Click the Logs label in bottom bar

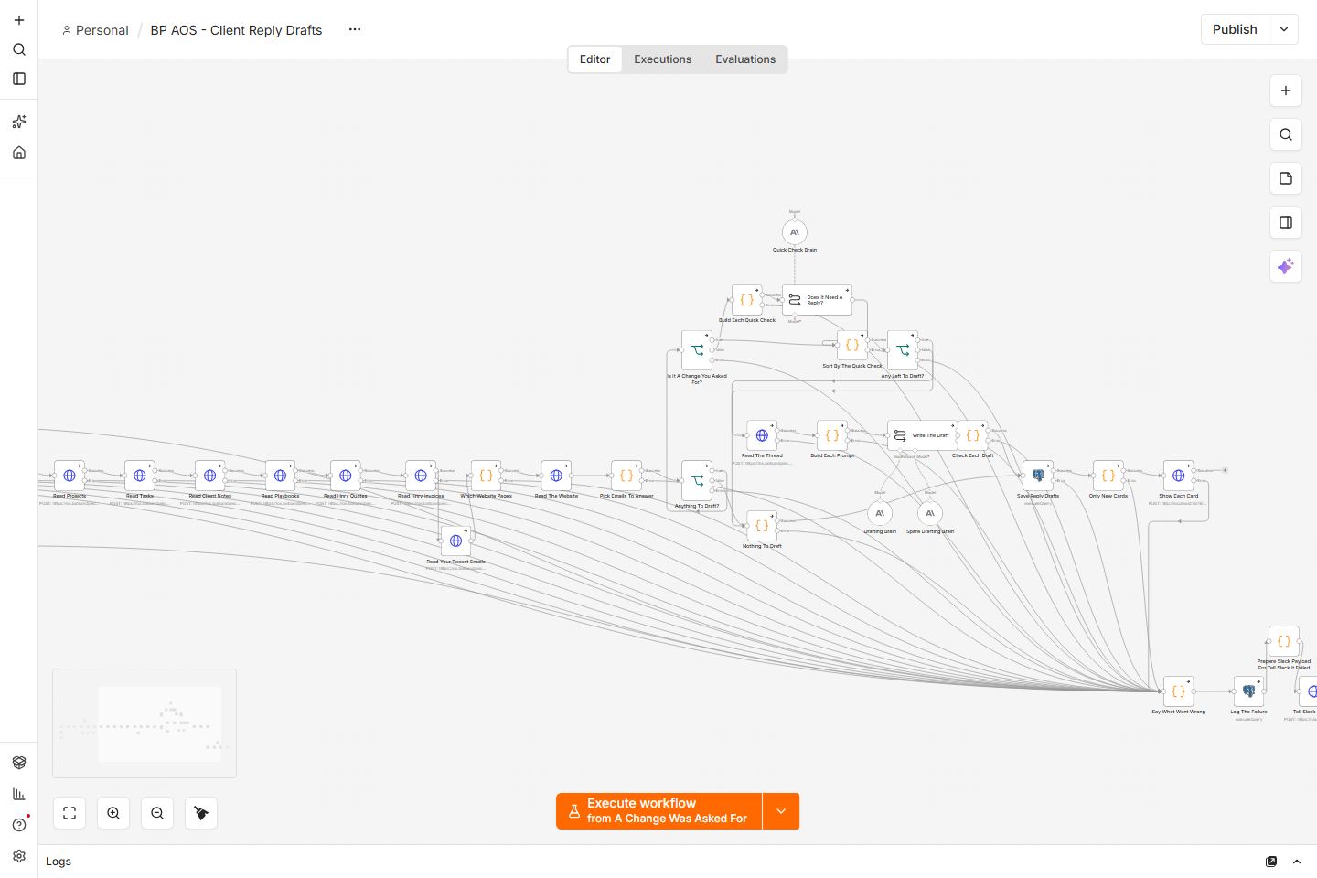(x=59, y=862)
